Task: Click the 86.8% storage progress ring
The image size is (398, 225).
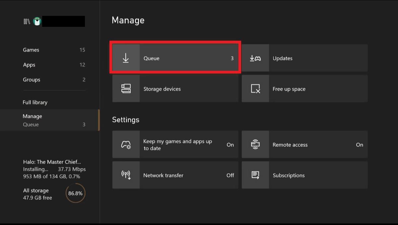Action: (75, 193)
